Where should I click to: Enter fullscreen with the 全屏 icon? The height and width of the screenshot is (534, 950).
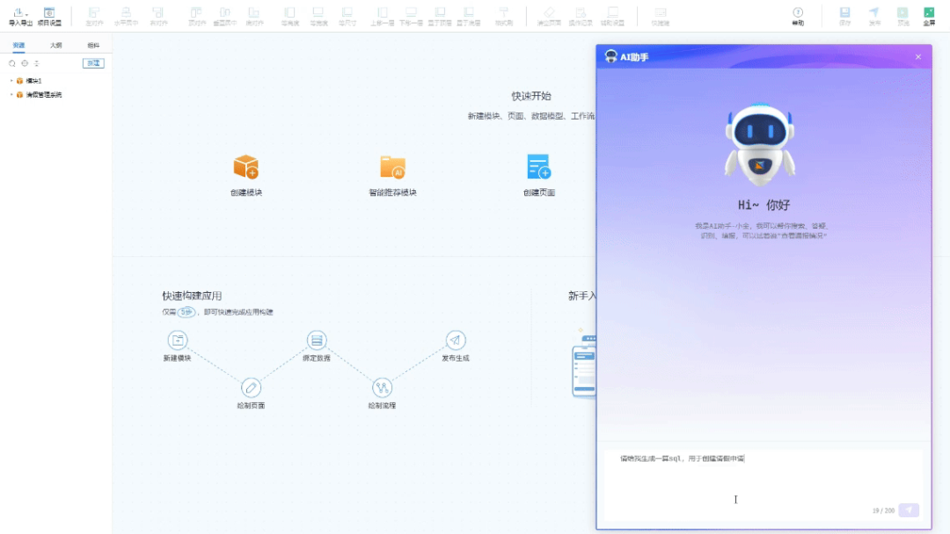coord(929,15)
